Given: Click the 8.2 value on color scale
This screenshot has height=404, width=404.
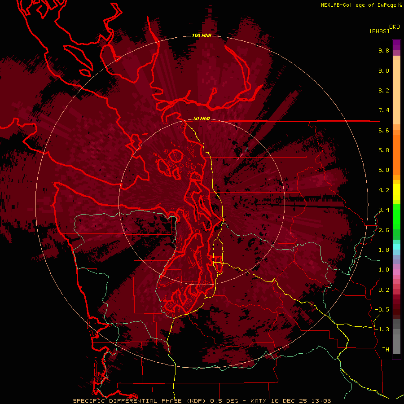Looking at the screenshot, I should (384, 91).
